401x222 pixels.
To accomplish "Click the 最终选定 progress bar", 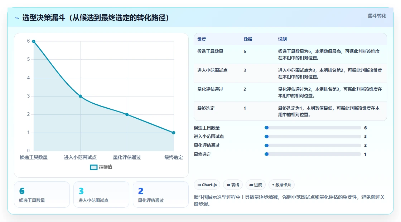I will point(313,154).
